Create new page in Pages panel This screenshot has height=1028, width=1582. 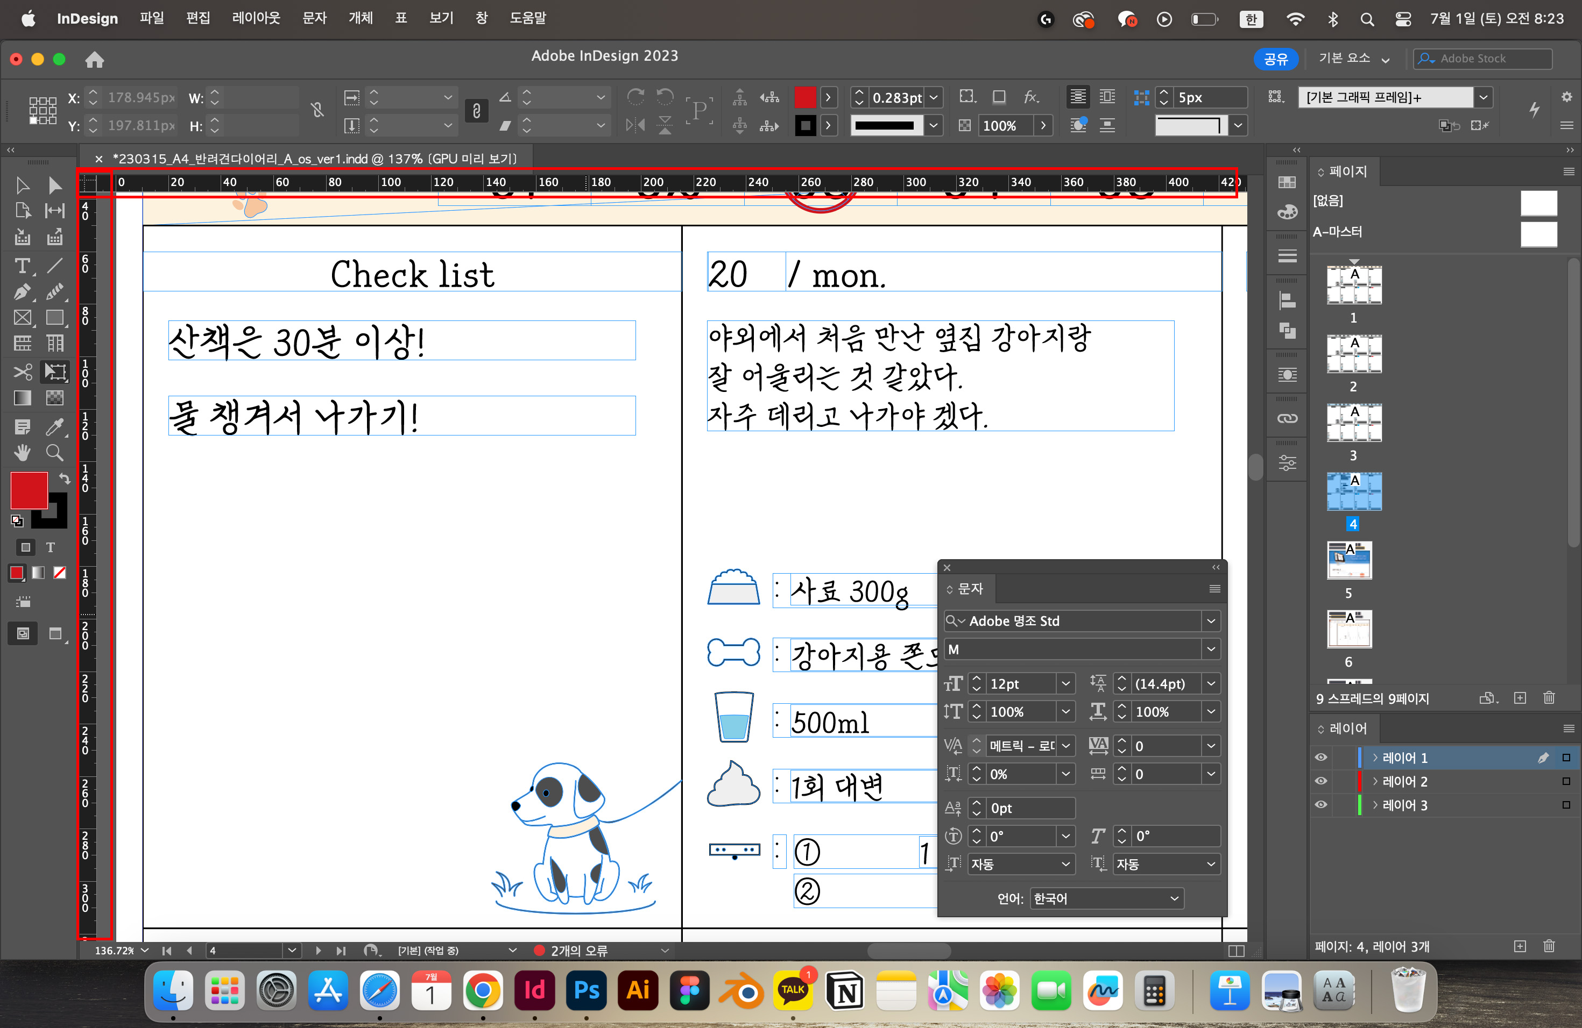[1520, 698]
